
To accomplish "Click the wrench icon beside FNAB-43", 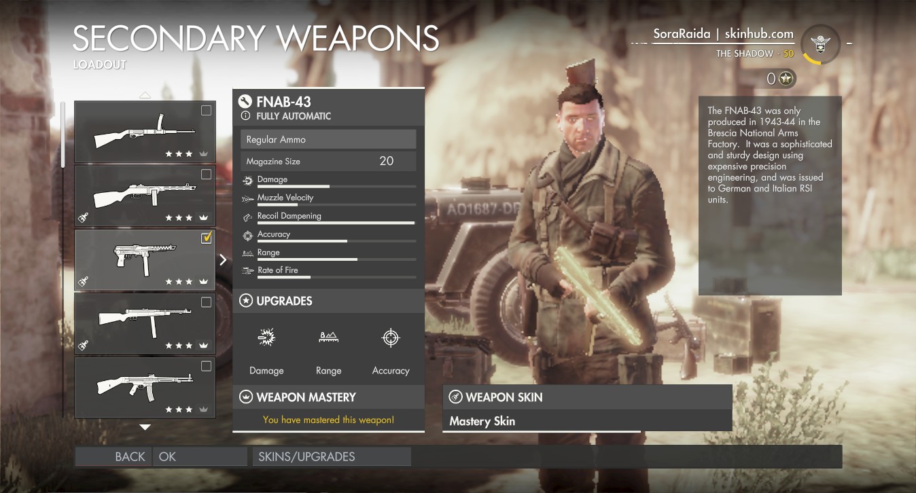I will [245, 102].
